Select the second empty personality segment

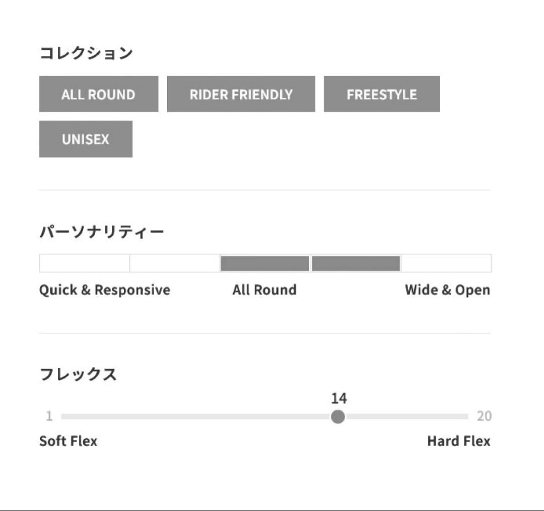pos(174,263)
